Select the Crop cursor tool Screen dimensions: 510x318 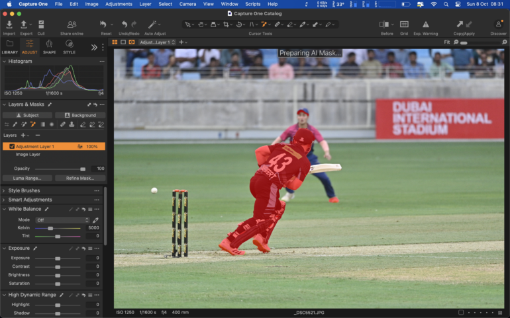(x=226, y=24)
